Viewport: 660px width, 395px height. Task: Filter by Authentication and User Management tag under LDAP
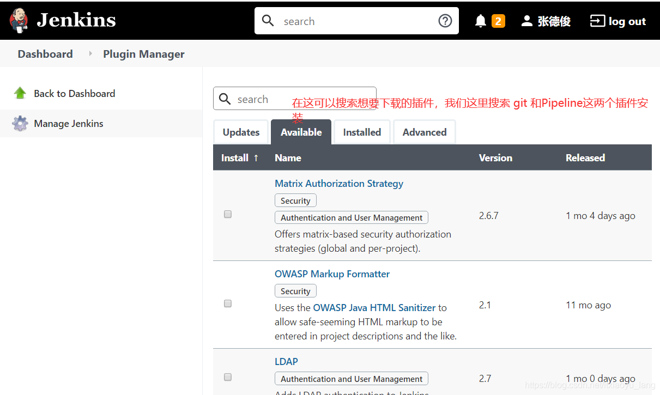coord(352,379)
